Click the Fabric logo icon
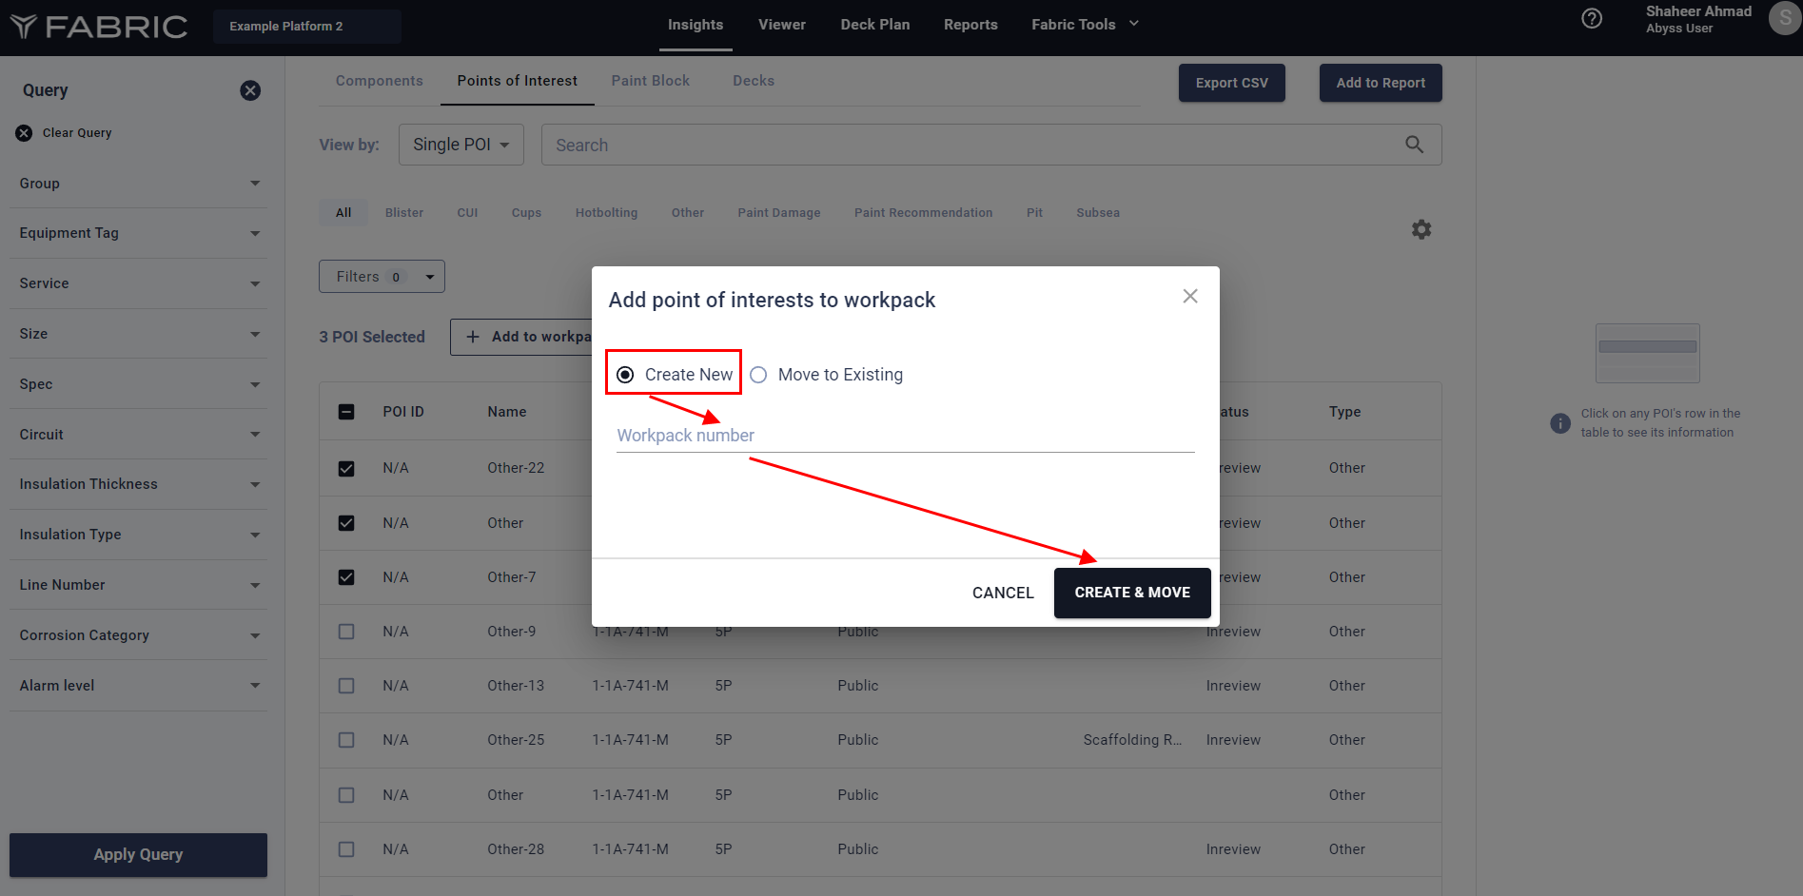The width and height of the screenshot is (1803, 896). click(x=24, y=26)
